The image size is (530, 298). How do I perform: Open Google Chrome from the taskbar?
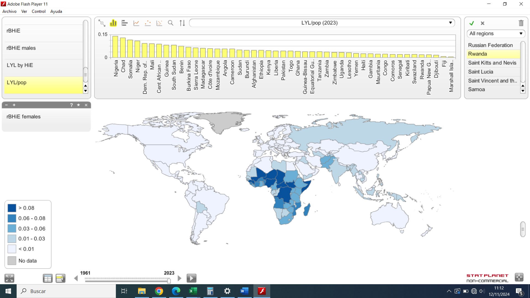click(x=159, y=291)
